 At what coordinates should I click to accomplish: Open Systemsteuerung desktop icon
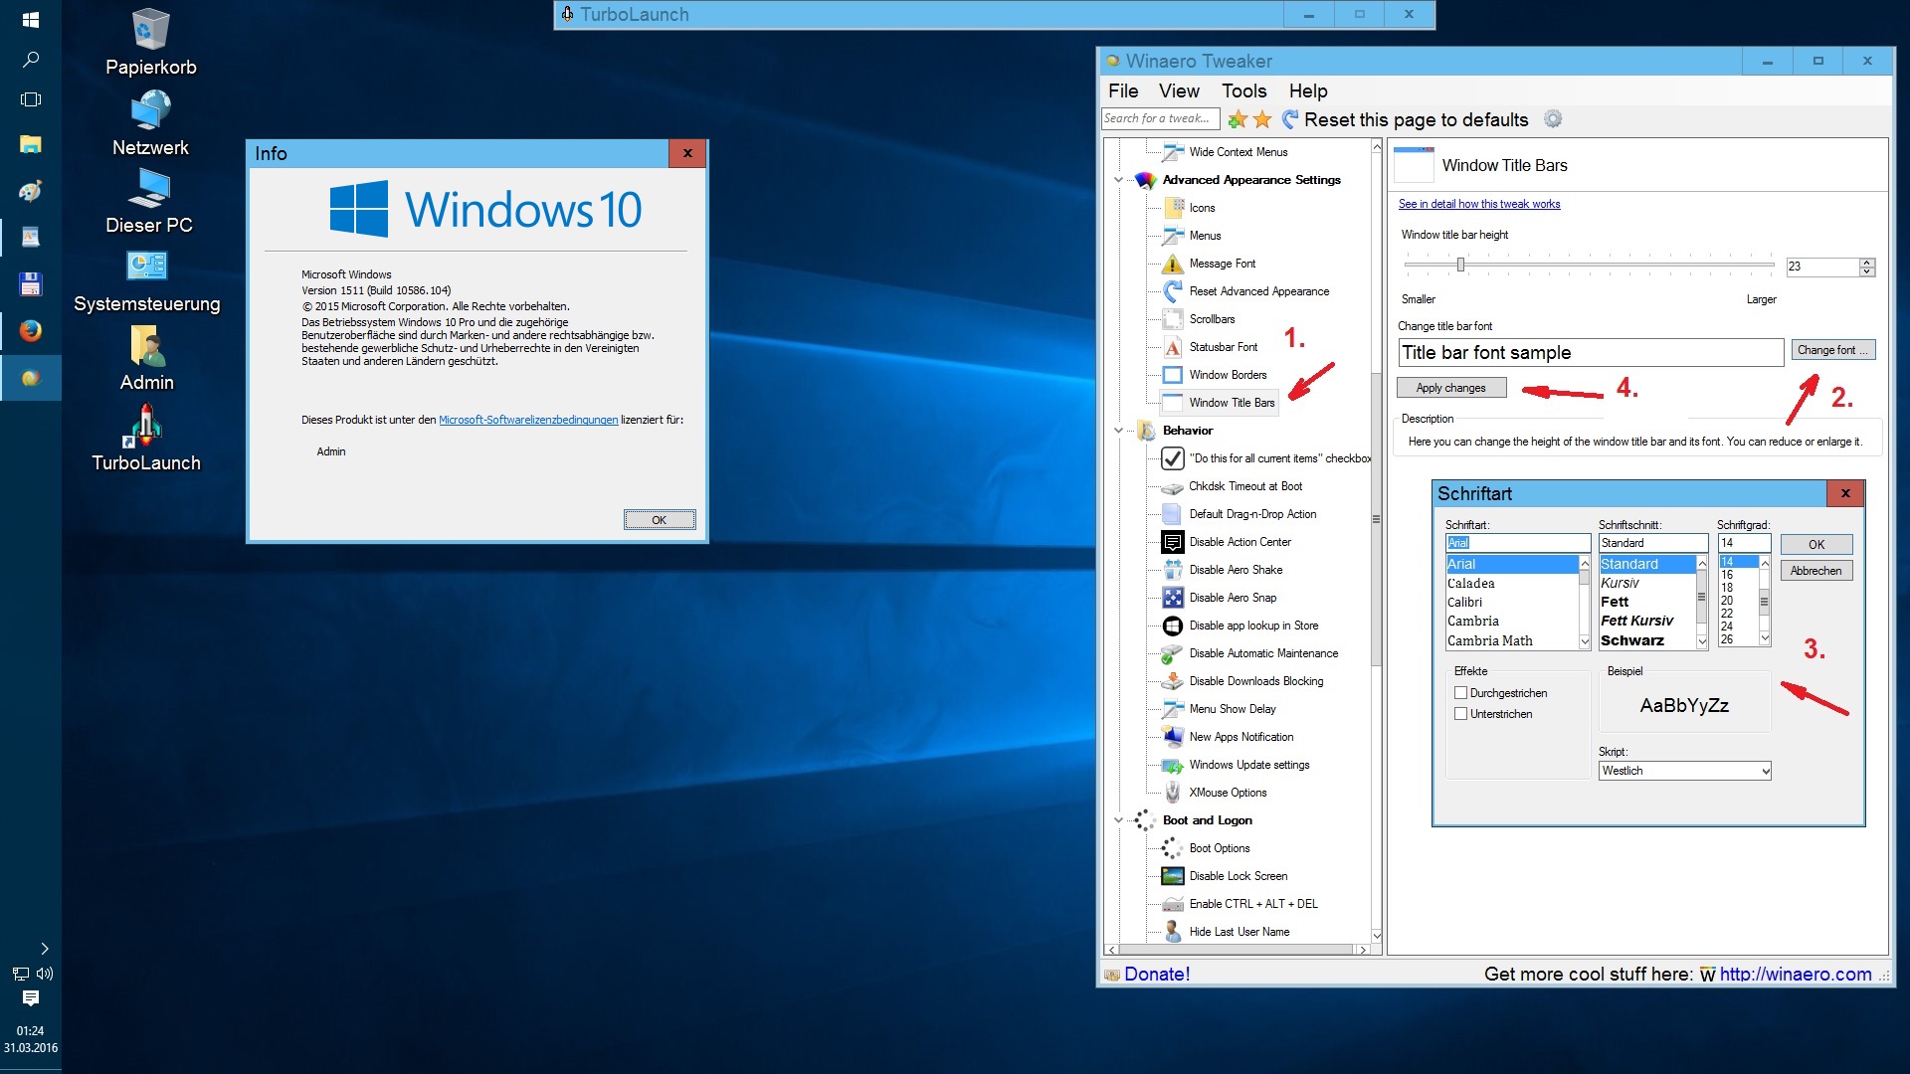click(x=146, y=267)
